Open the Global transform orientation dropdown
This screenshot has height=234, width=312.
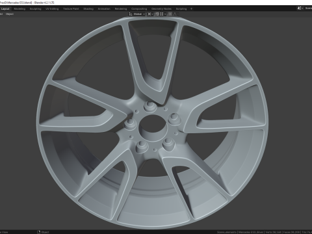[x=137, y=14]
